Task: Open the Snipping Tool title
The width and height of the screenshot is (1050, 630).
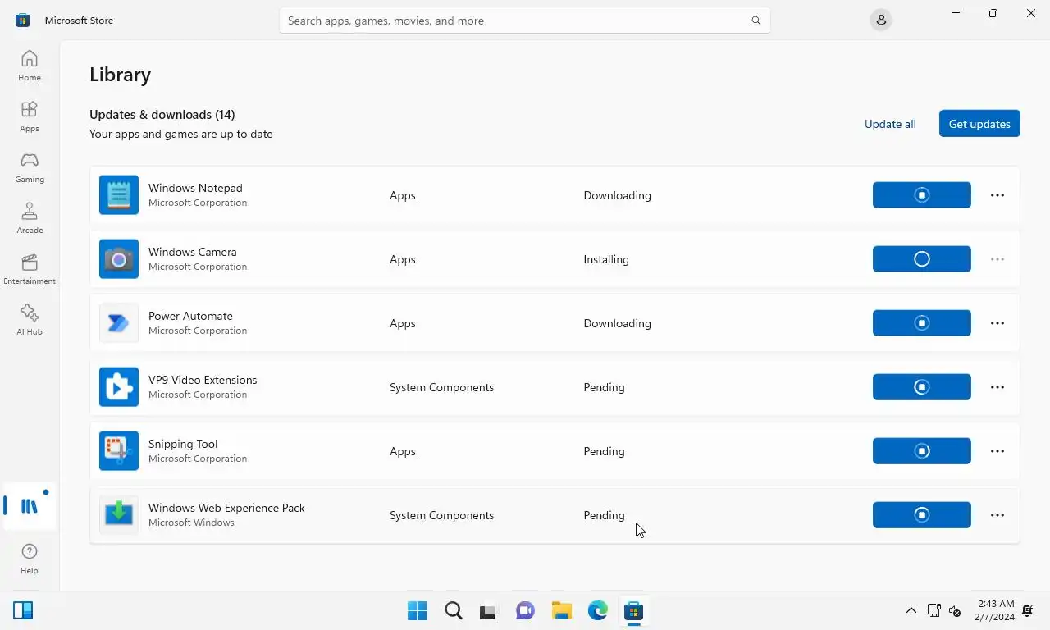Action: 183,444
